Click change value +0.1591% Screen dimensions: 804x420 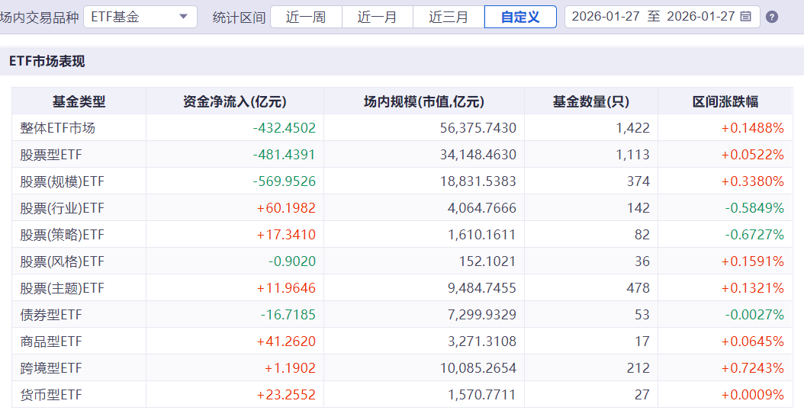[x=753, y=261]
